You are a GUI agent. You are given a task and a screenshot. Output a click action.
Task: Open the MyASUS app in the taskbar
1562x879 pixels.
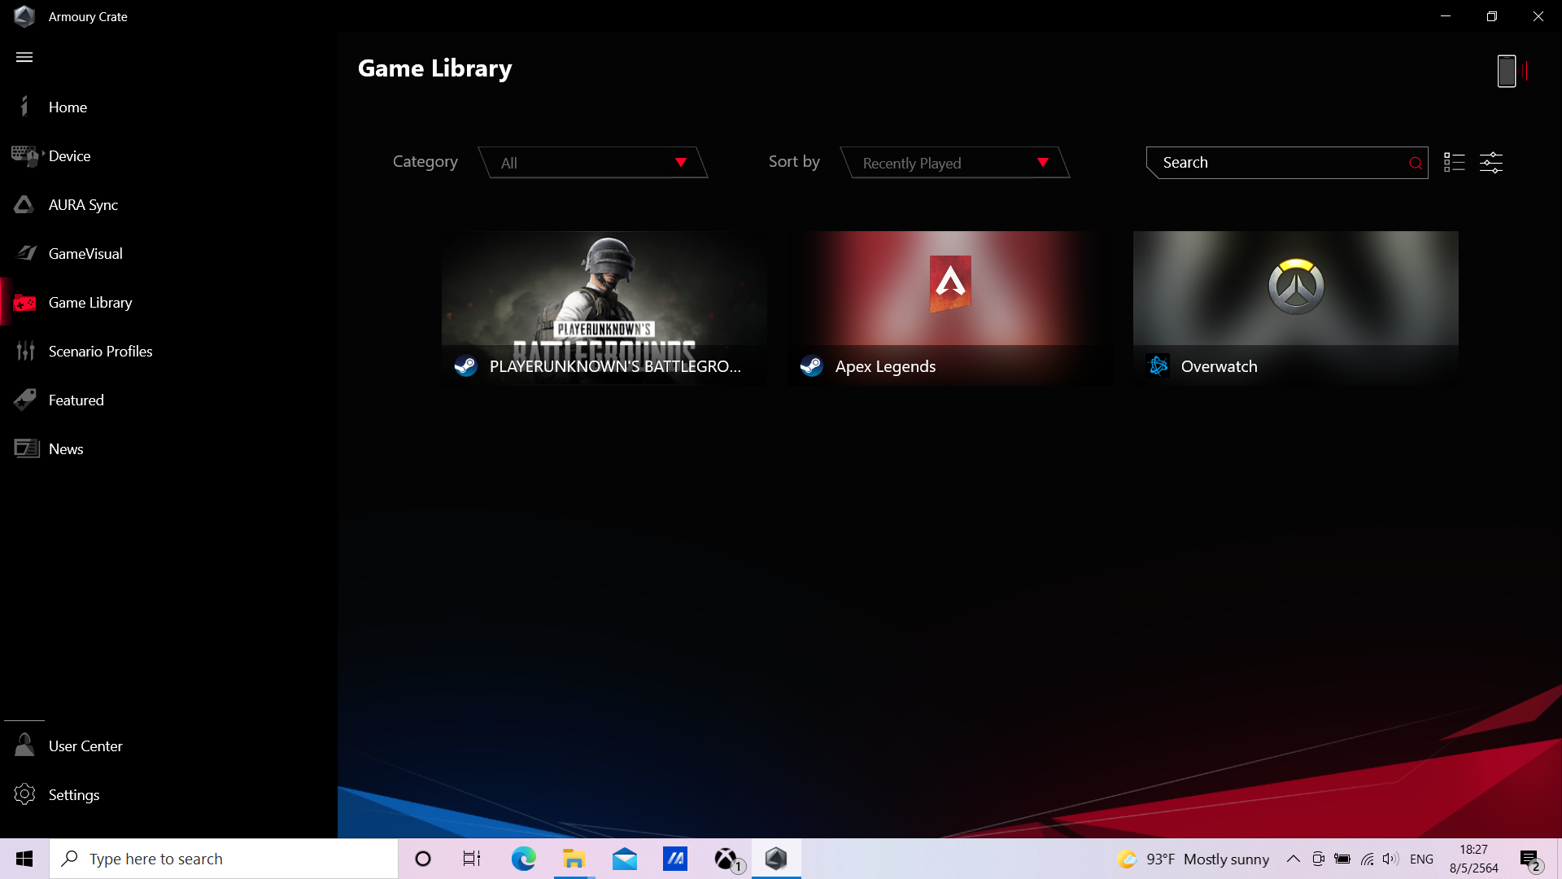675,859
